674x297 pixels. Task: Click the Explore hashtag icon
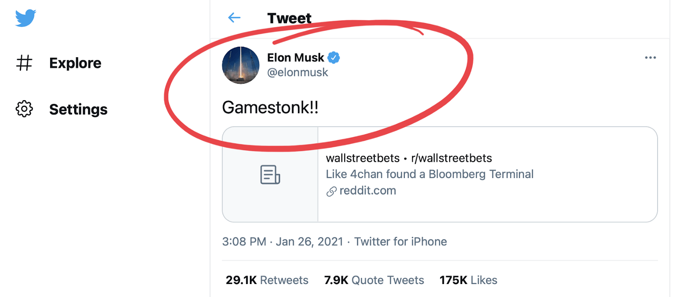pos(24,63)
